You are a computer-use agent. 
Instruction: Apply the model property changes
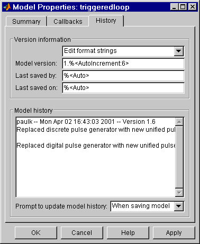(174, 233)
